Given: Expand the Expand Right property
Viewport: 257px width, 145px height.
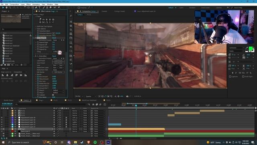Looking at the screenshot, I should tap(36, 42).
